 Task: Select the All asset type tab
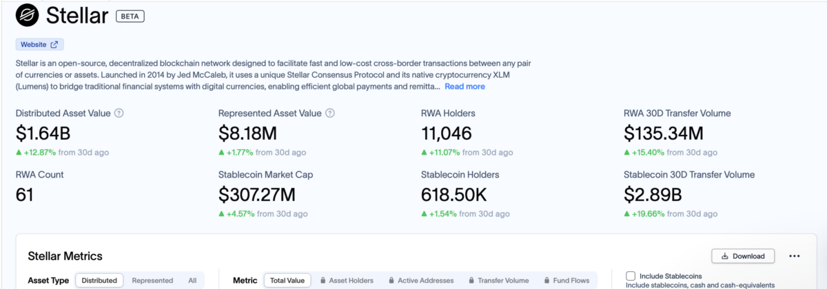tap(192, 280)
